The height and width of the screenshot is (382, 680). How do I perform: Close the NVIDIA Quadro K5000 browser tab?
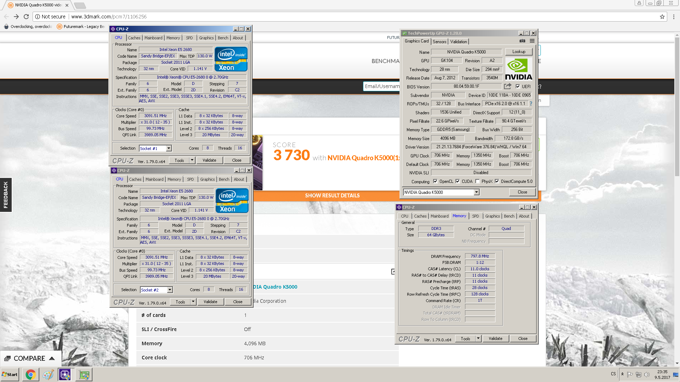click(x=67, y=5)
